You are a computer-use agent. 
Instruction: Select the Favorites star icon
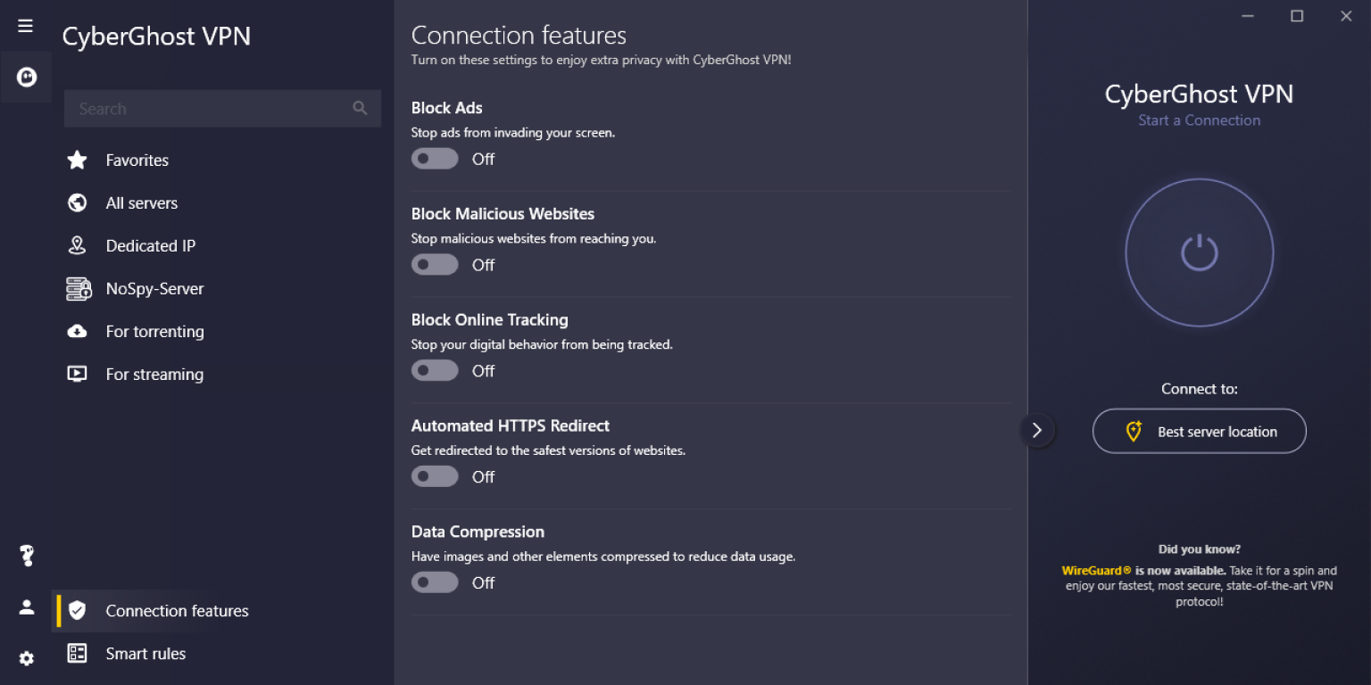(x=77, y=160)
